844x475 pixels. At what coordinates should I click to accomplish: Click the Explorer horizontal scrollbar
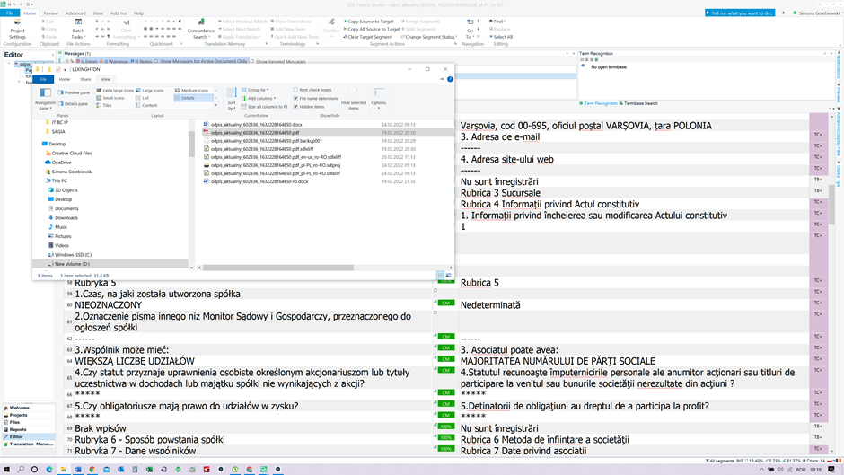coord(278,267)
